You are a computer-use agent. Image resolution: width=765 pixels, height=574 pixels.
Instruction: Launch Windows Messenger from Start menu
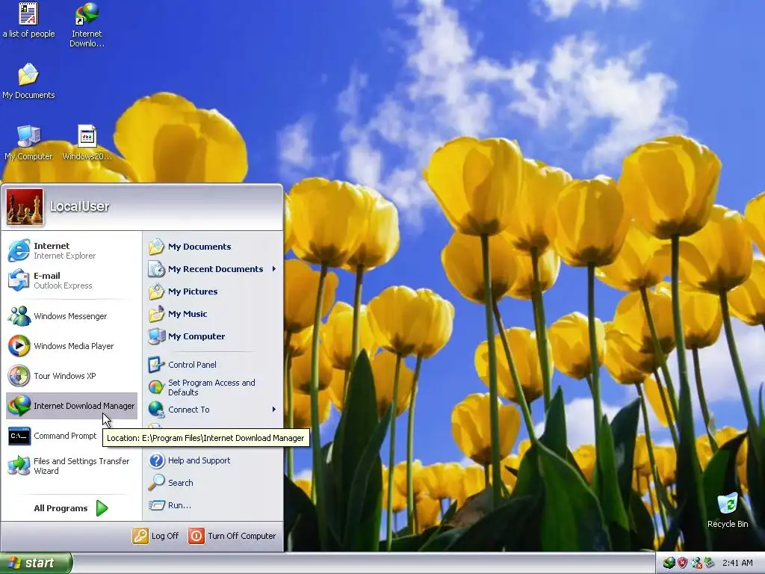(x=71, y=316)
